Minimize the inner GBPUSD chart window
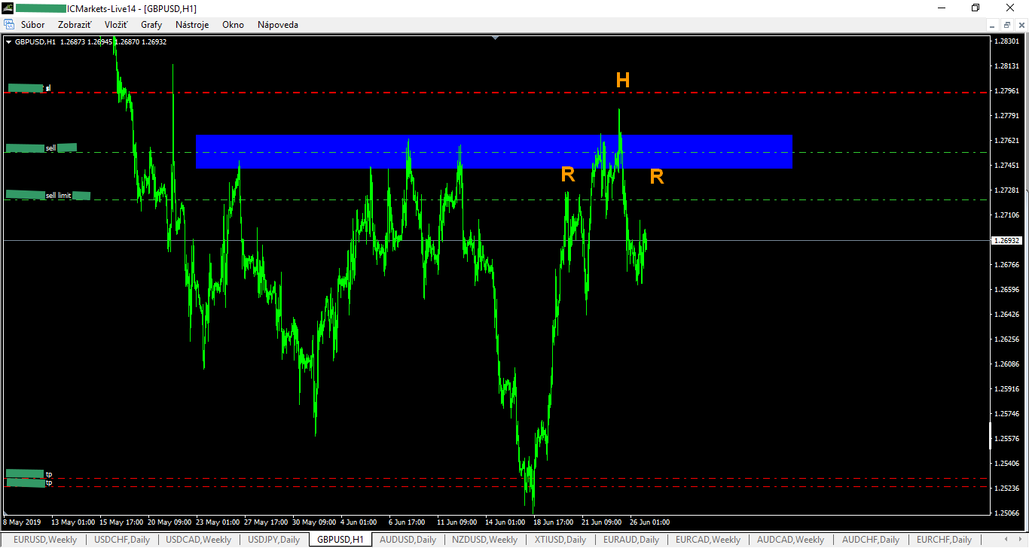The width and height of the screenshot is (1029, 548). tap(994, 25)
